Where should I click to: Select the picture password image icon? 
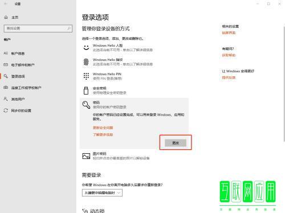click(86, 156)
